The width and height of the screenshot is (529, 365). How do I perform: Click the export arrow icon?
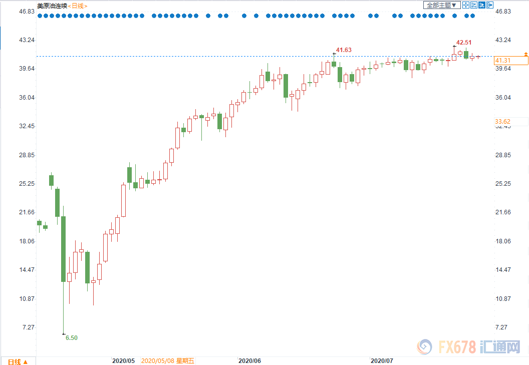(489, 5)
